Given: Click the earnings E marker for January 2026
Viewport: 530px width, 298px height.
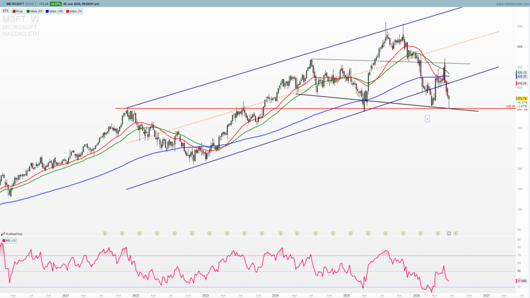Looking at the screenshot, I should [x=421, y=233].
